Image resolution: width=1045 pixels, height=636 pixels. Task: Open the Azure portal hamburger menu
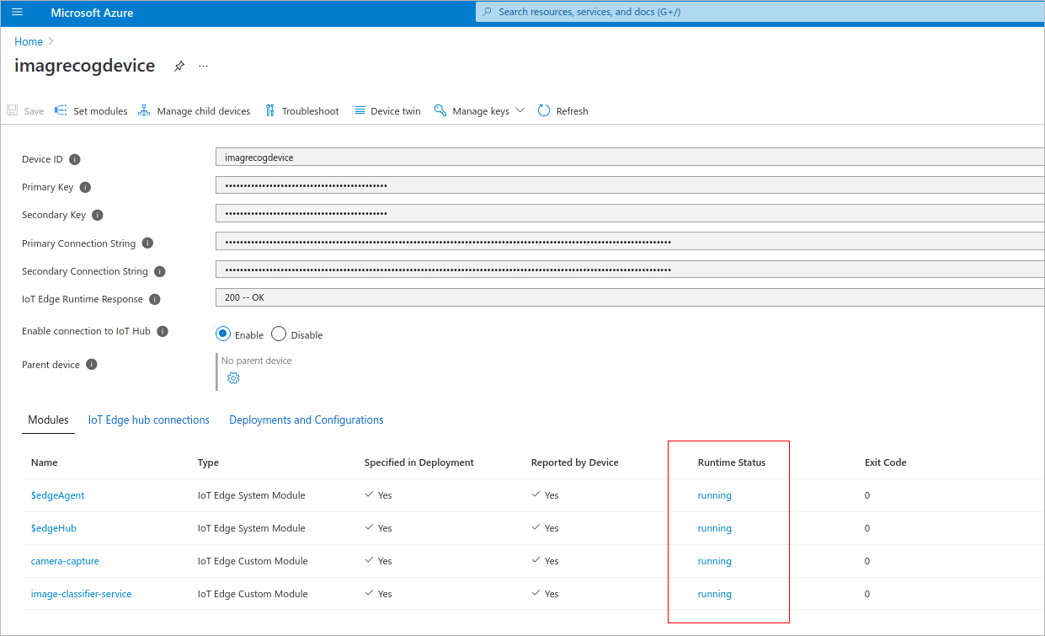[17, 13]
